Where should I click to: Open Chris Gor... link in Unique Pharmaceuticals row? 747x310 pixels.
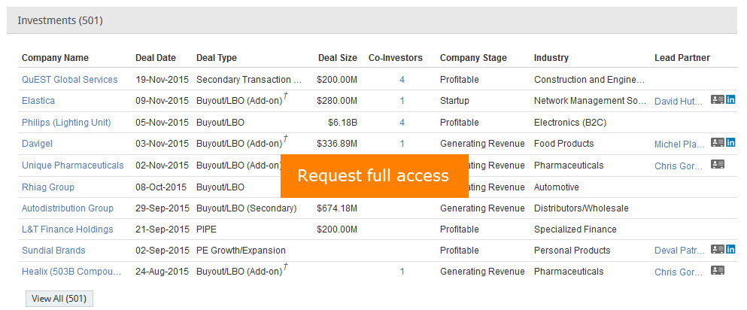click(678, 166)
